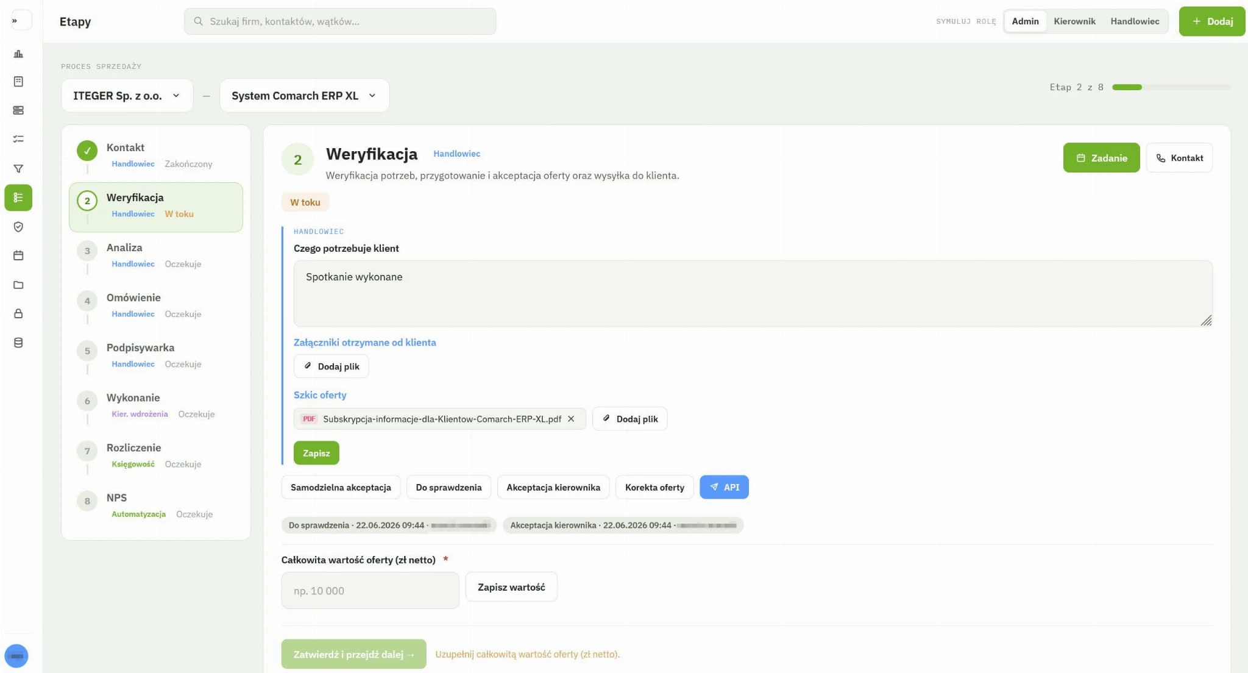Open the System Comarch ERP XL dropdown
1248x673 pixels.
(x=304, y=96)
